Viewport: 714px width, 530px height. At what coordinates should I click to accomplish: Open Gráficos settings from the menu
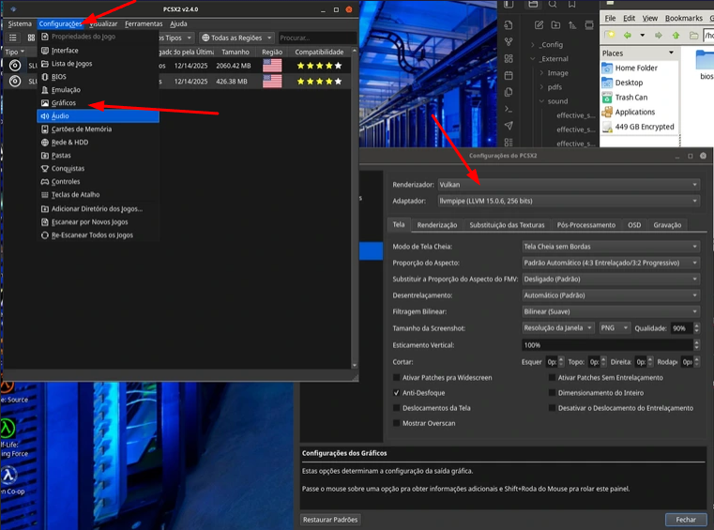[64, 103]
